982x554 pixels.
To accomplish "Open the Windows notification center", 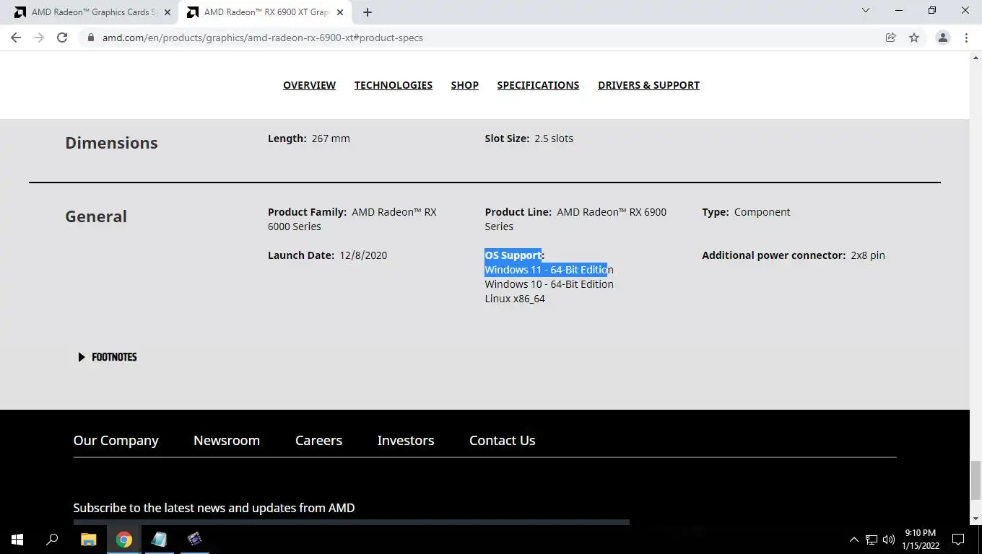I will (x=958, y=539).
